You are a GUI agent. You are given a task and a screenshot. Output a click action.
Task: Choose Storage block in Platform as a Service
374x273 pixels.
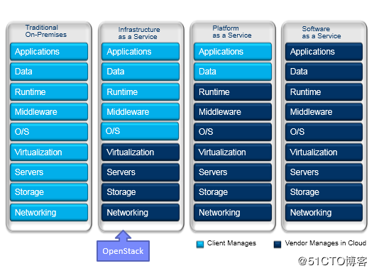click(233, 192)
